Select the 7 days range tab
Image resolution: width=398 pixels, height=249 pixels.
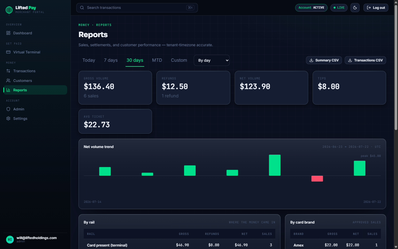(x=111, y=60)
